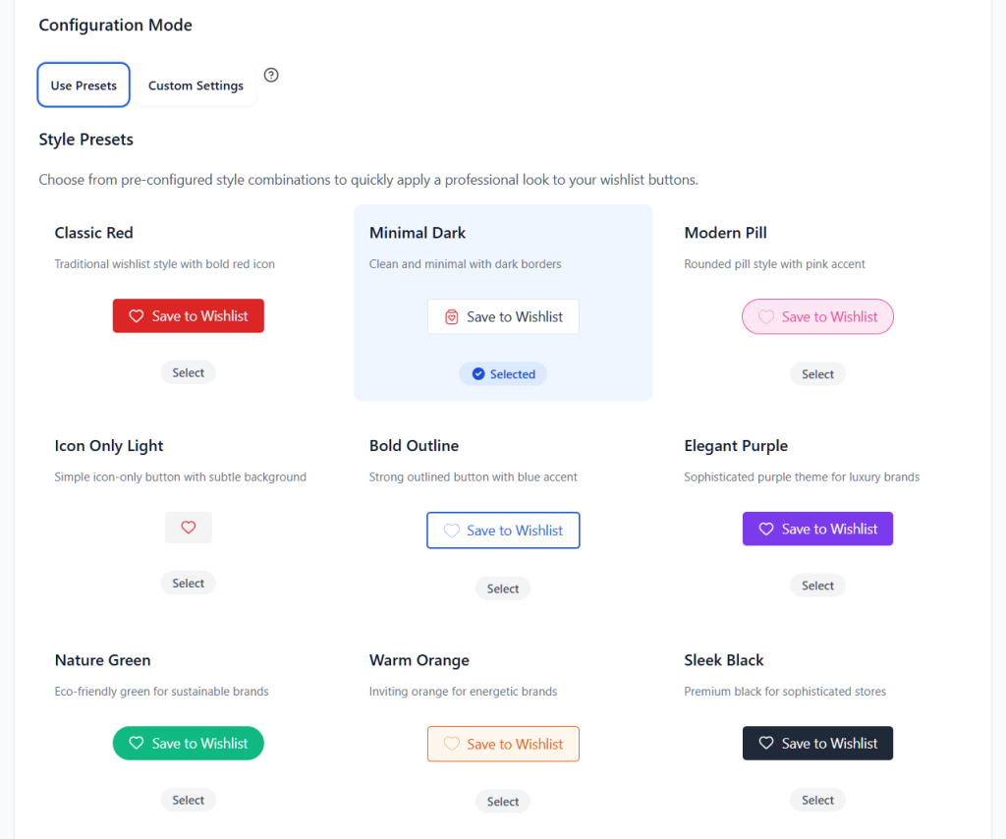The height and width of the screenshot is (839, 1006).
Task: Click the help question mark icon
Action: (x=272, y=76)
